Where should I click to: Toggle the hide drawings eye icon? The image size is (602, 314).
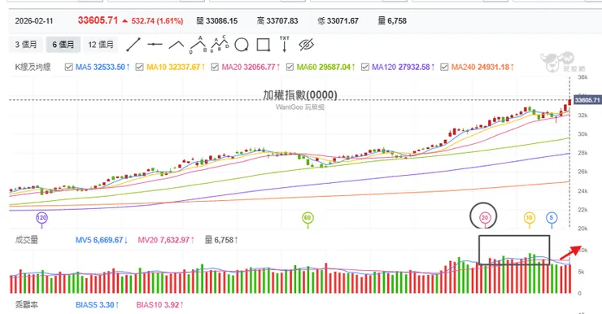click(307, 45)
